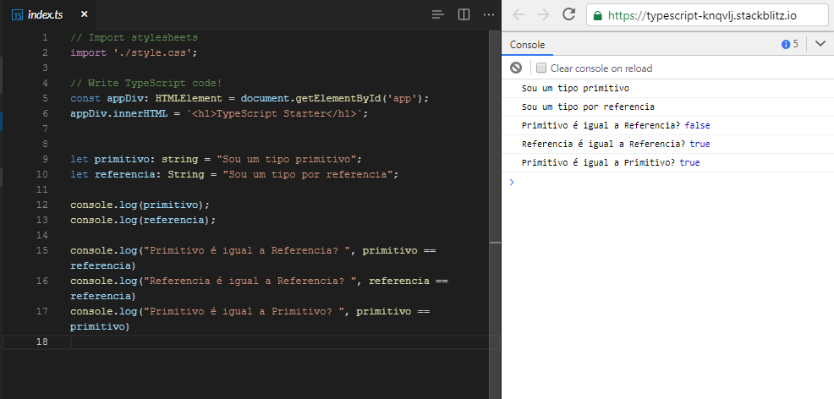
Task: Go forward in the preview browser
Action: [x=544, y=15]
